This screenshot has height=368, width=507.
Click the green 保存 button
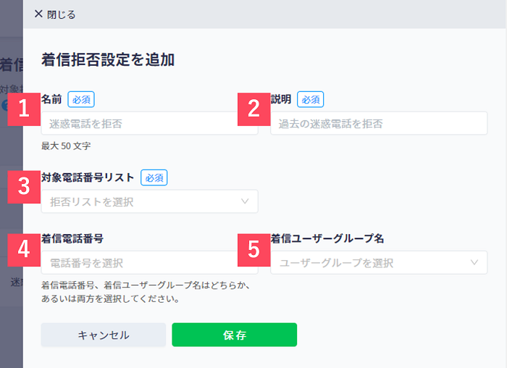[235, 335]
